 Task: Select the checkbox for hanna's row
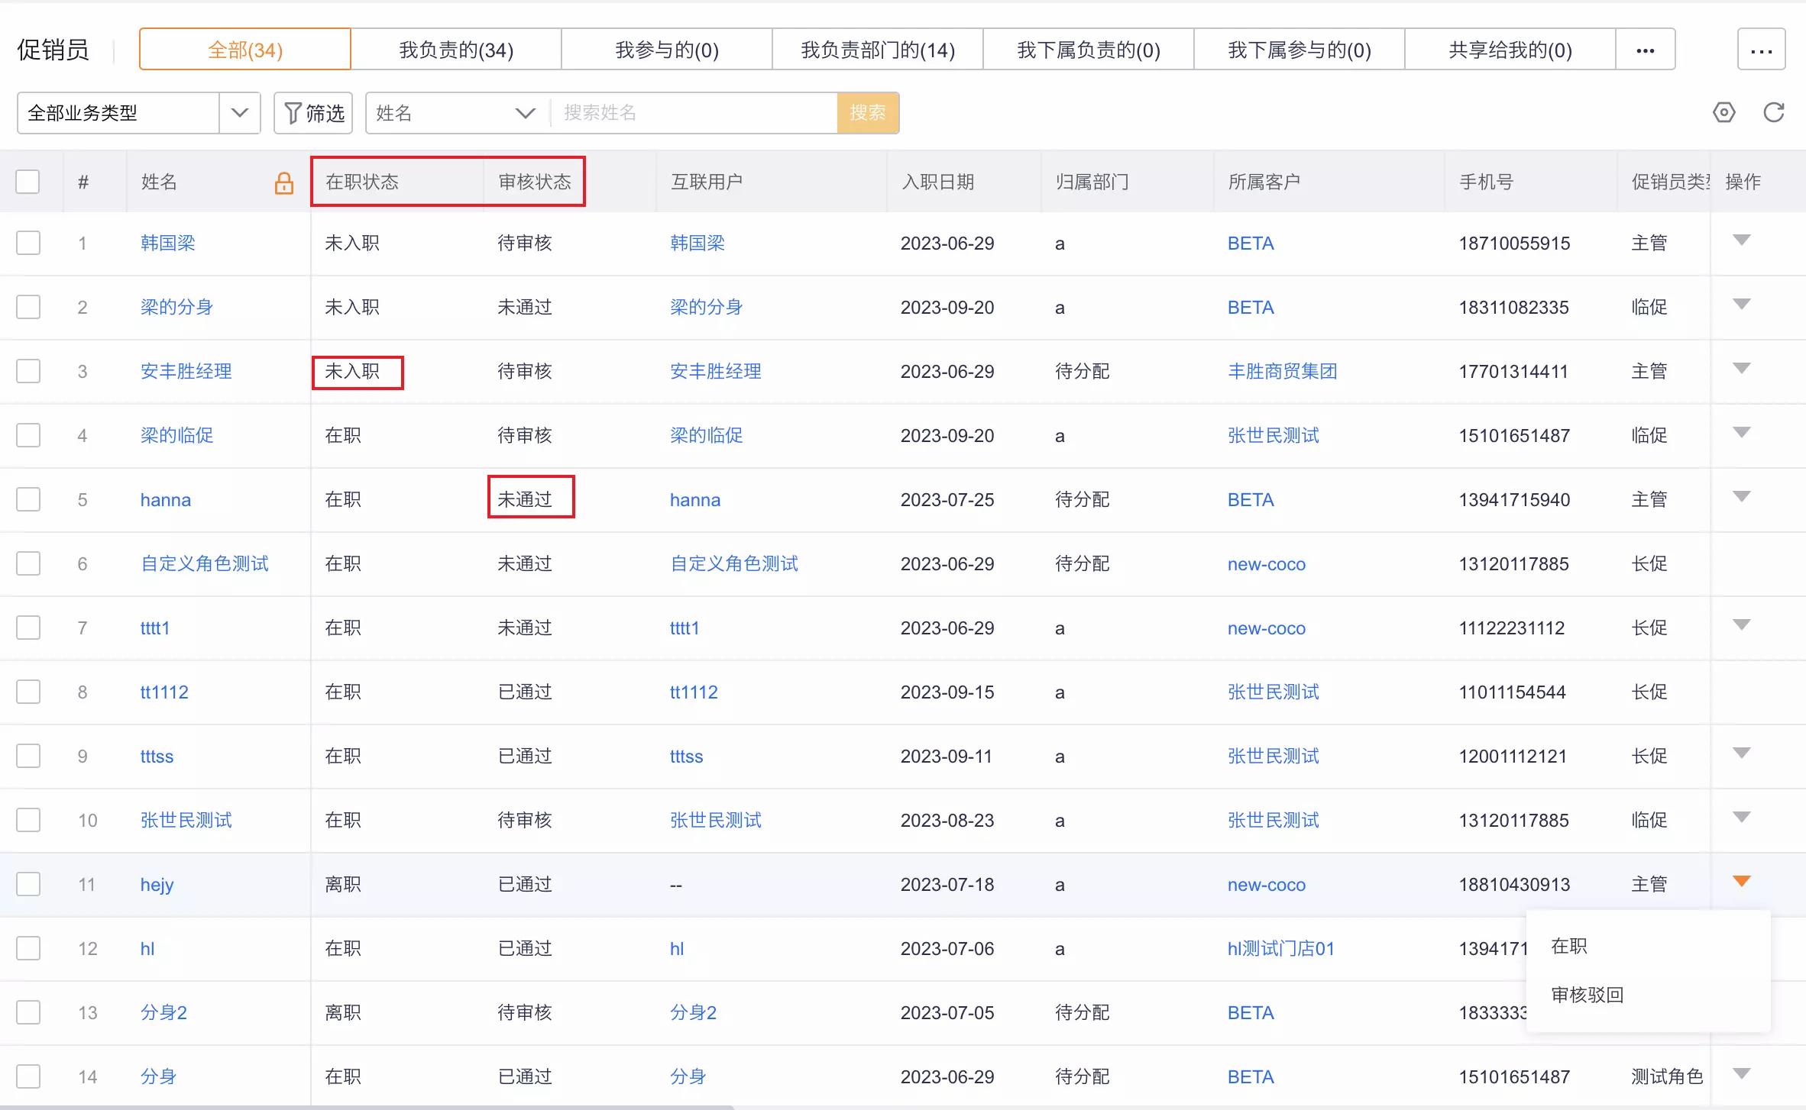(x=28, y=499)
